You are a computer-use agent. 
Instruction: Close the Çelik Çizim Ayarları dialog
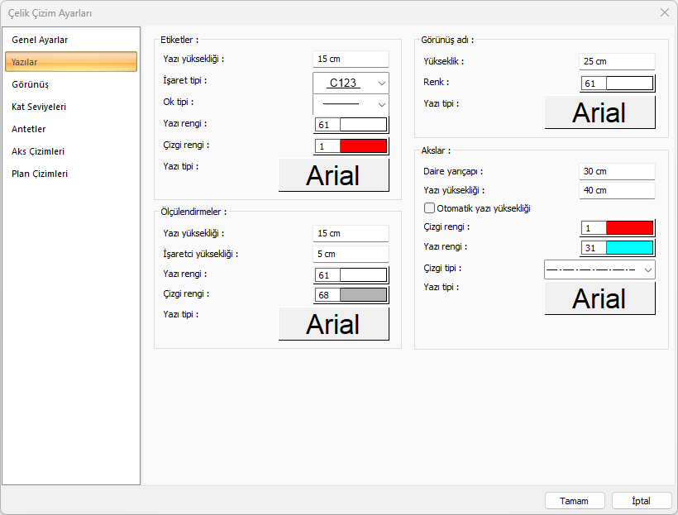click(x=665, y=12)
